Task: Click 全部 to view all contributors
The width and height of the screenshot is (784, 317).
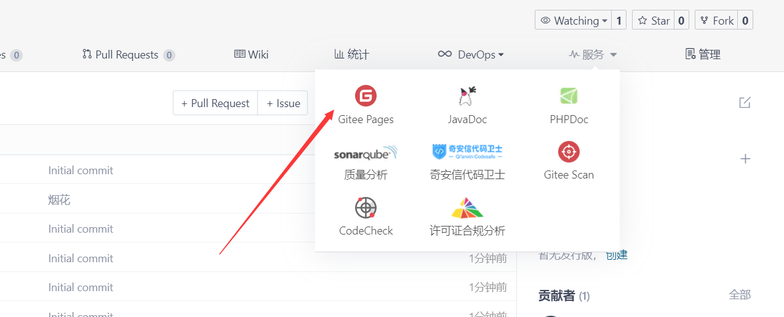Action: (740, 295)
